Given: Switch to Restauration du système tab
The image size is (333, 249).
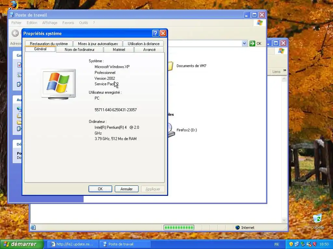Looking at the screenshot, I should 49,44.
